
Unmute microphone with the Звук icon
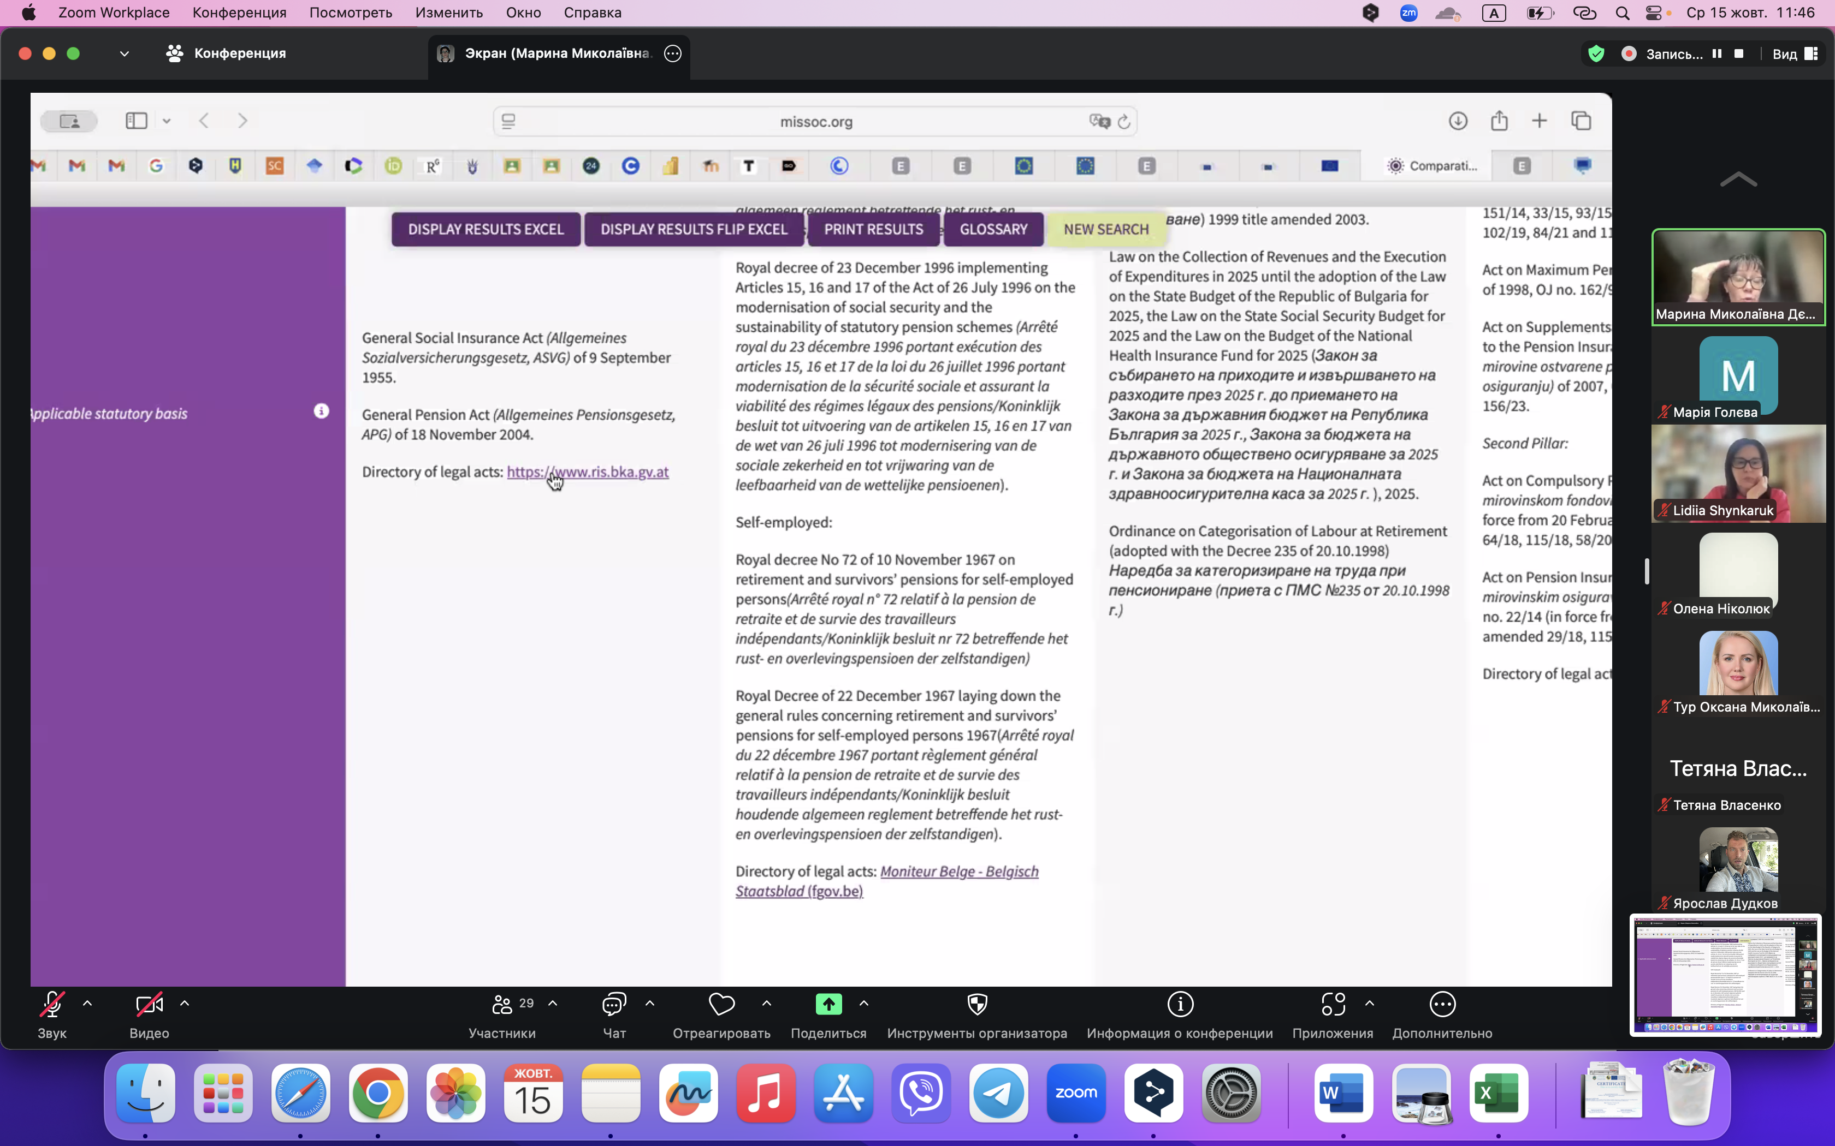tap(51, 1005)
